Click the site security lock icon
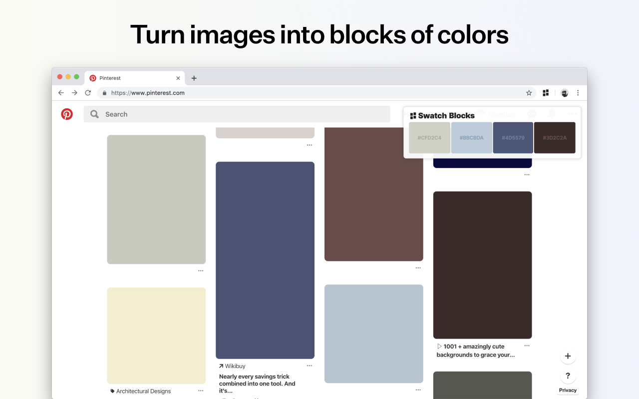Screen dimensions: 639x399 click(x=104, y=93)
